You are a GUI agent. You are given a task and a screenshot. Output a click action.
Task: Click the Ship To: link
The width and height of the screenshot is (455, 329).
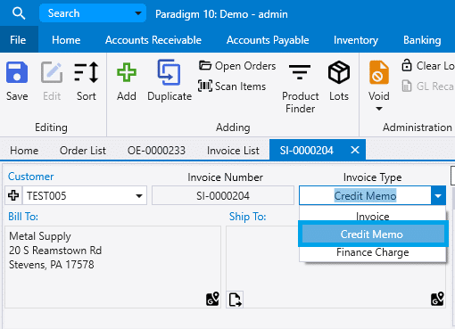pos(247,217)
